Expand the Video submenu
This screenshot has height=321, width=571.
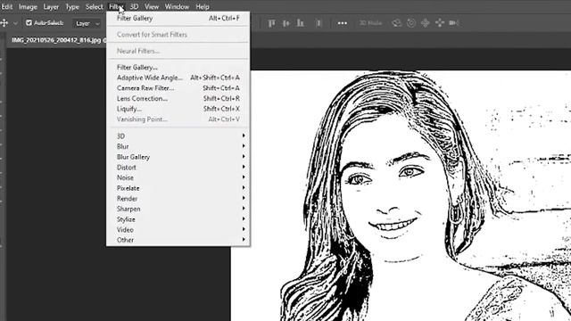click(x=178, y=230)
